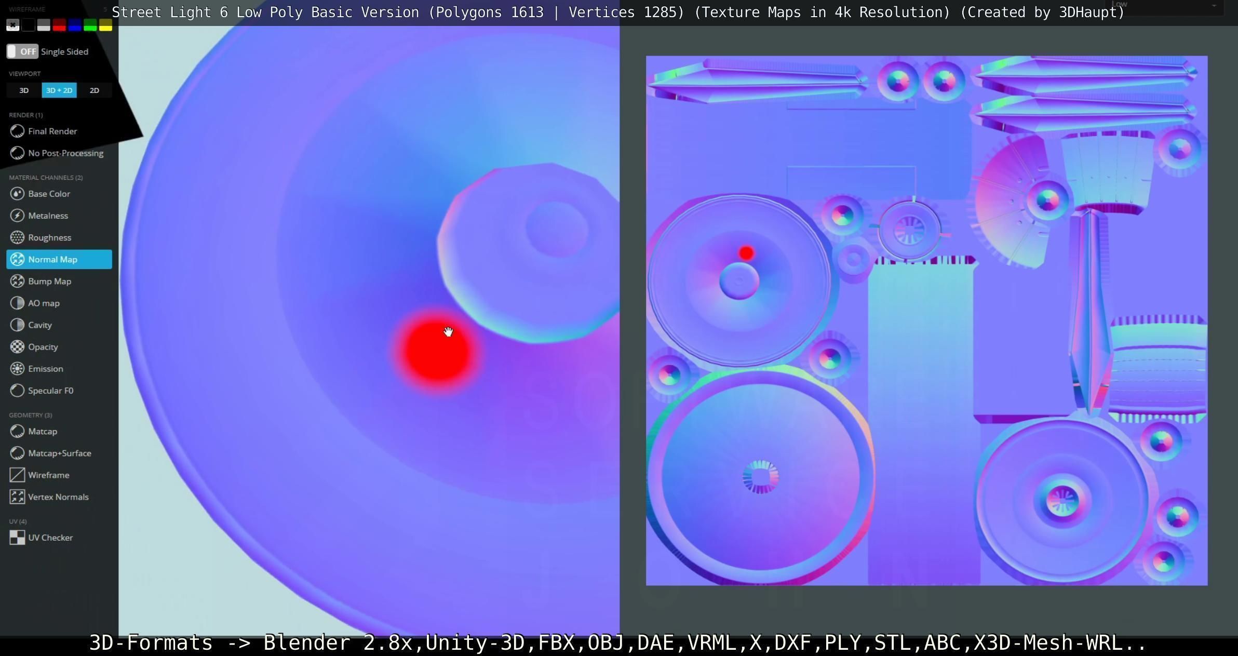This screenshot has width=1238, height=656.
Task: Show the Metalness channel
Action: [x=48, y=216]
